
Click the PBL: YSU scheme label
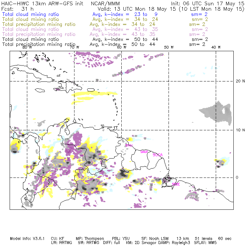coord(121,239)
